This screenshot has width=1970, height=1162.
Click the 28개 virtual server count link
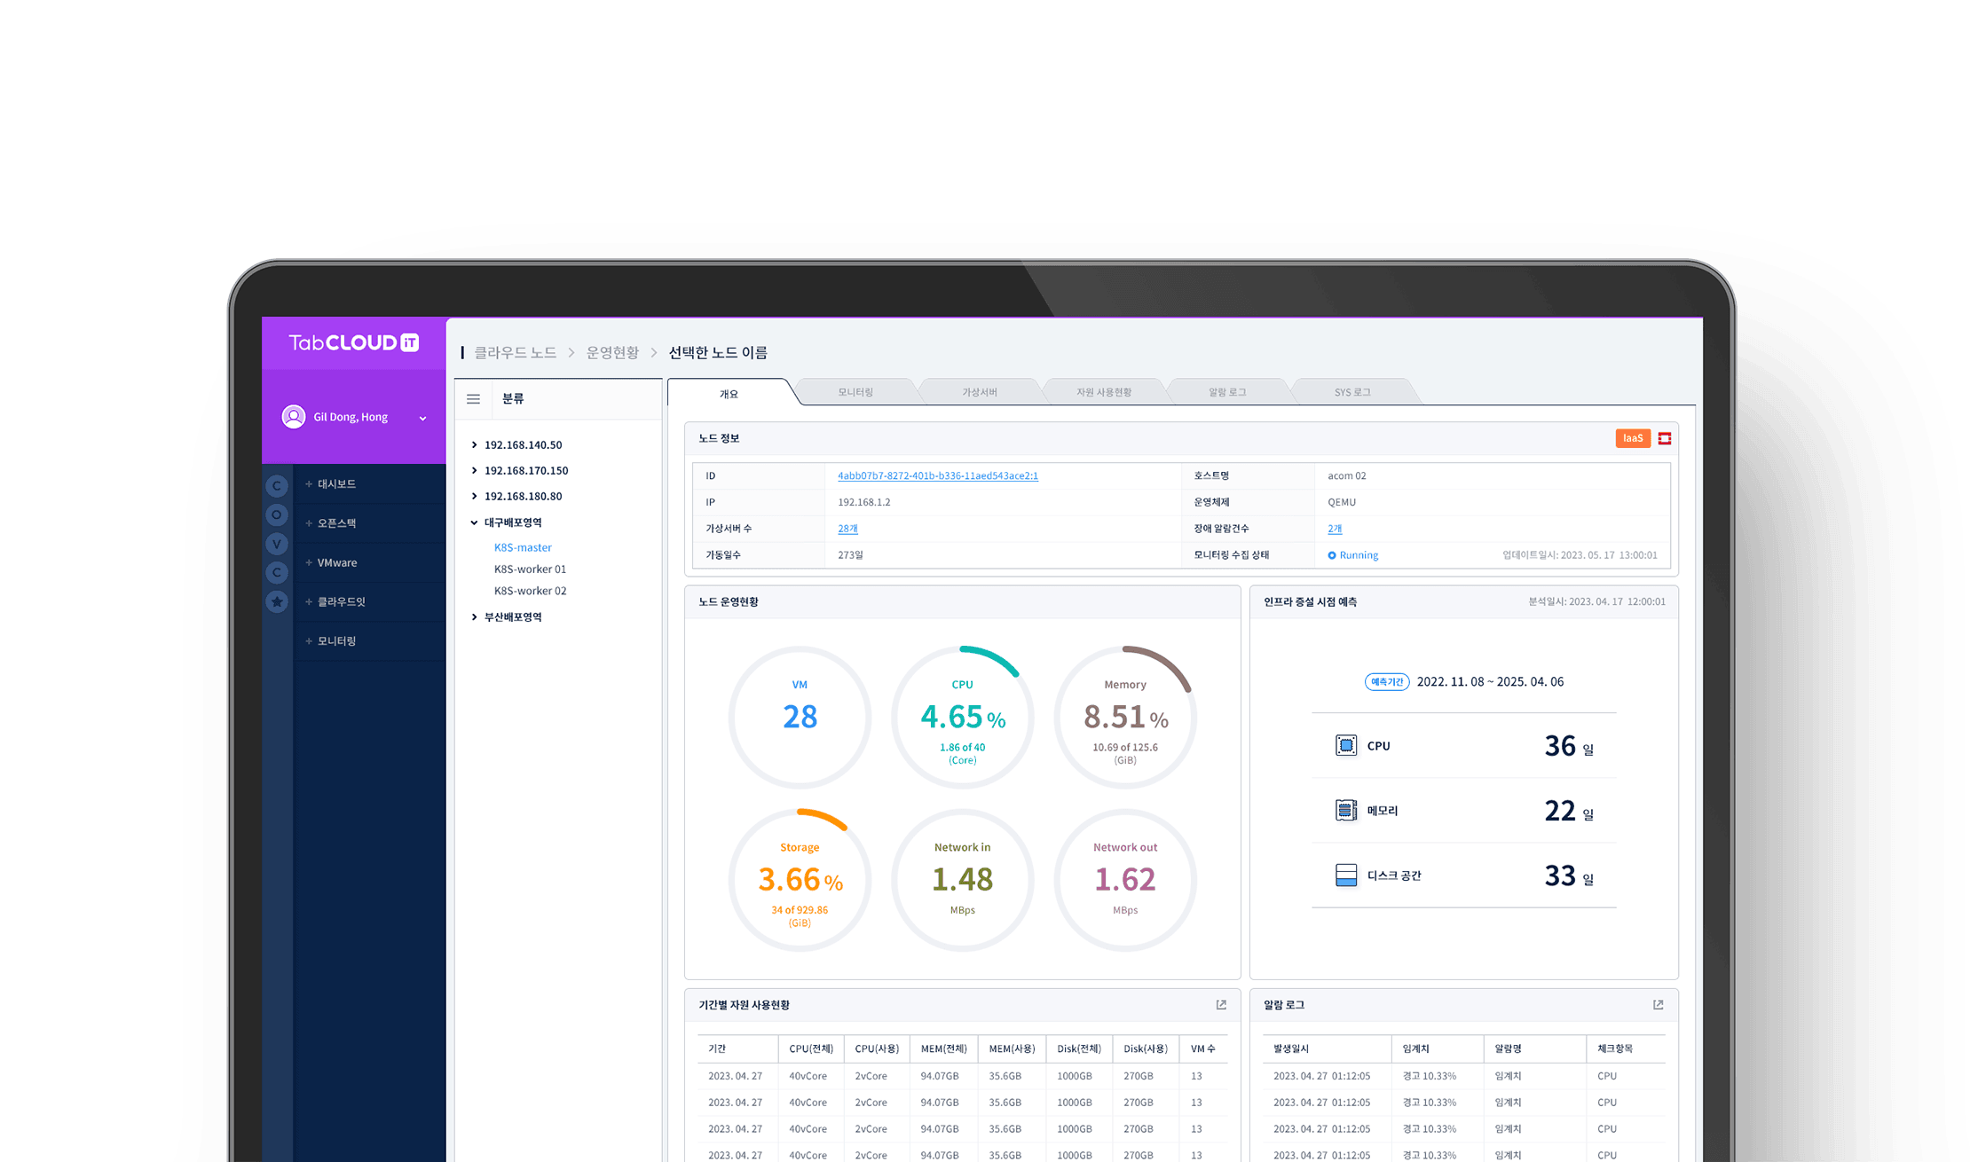tap(847, 529)
